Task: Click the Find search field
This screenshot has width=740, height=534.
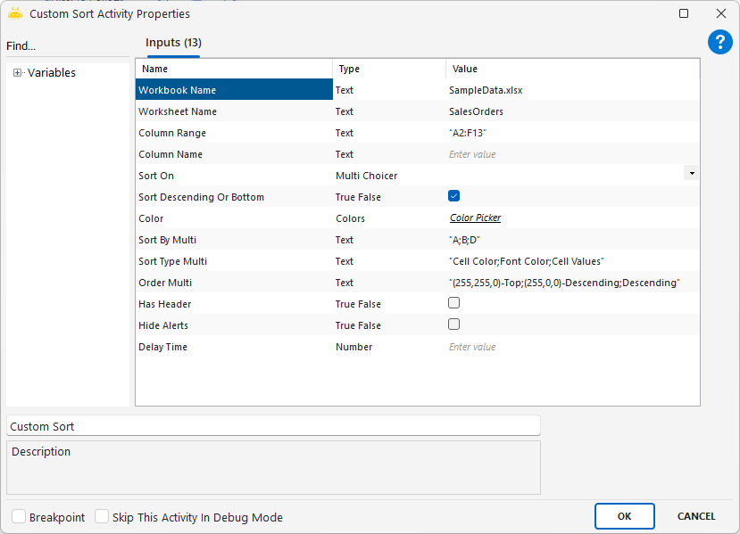Action: point(67,46)
